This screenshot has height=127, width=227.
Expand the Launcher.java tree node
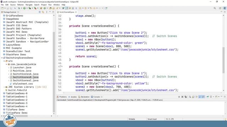coord(9,67)
